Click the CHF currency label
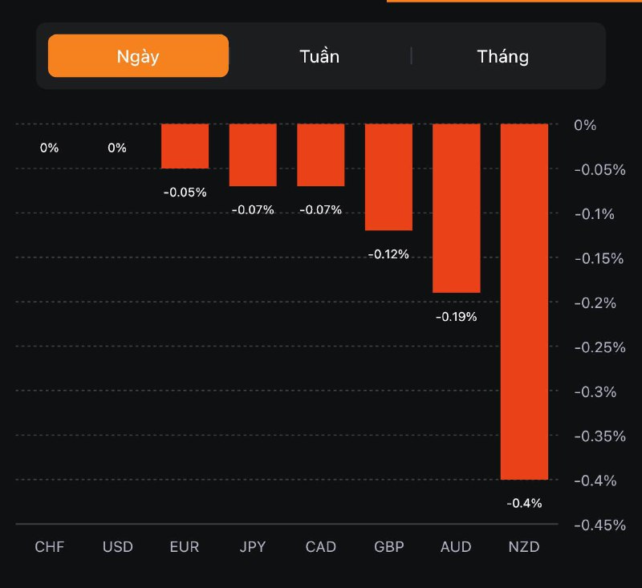 pos(49,547)
